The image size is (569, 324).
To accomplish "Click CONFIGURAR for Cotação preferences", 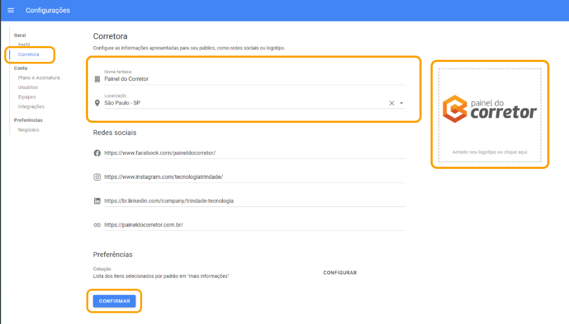I will [340, 273].
